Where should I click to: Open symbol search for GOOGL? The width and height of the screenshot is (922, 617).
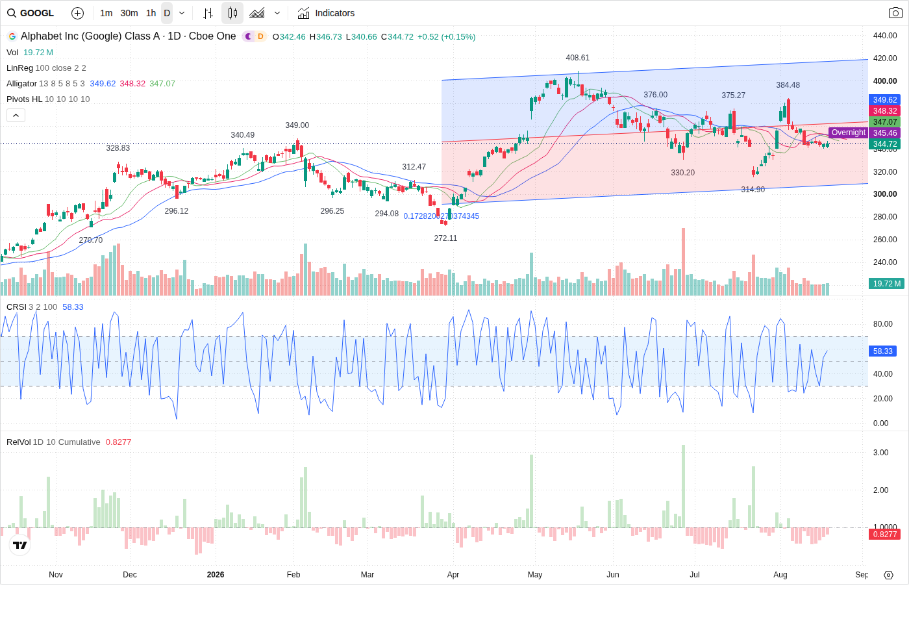tap(31, 13)
